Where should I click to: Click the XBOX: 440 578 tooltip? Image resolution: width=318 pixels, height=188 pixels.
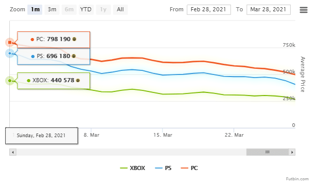click(x=54, y=81)
